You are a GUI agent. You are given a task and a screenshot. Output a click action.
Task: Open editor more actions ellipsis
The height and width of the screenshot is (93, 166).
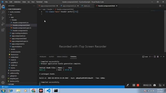coord(163,6)
